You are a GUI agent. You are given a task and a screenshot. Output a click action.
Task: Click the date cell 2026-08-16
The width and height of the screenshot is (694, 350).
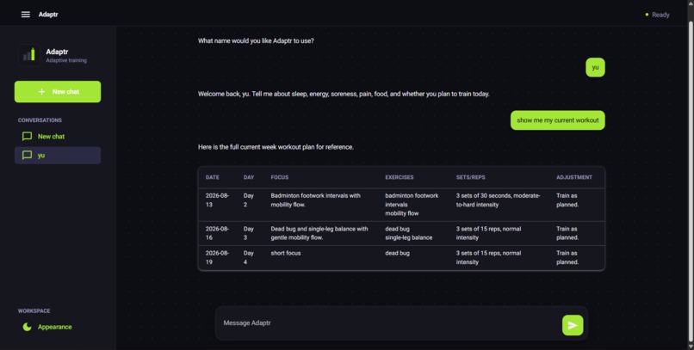(217, 233)
